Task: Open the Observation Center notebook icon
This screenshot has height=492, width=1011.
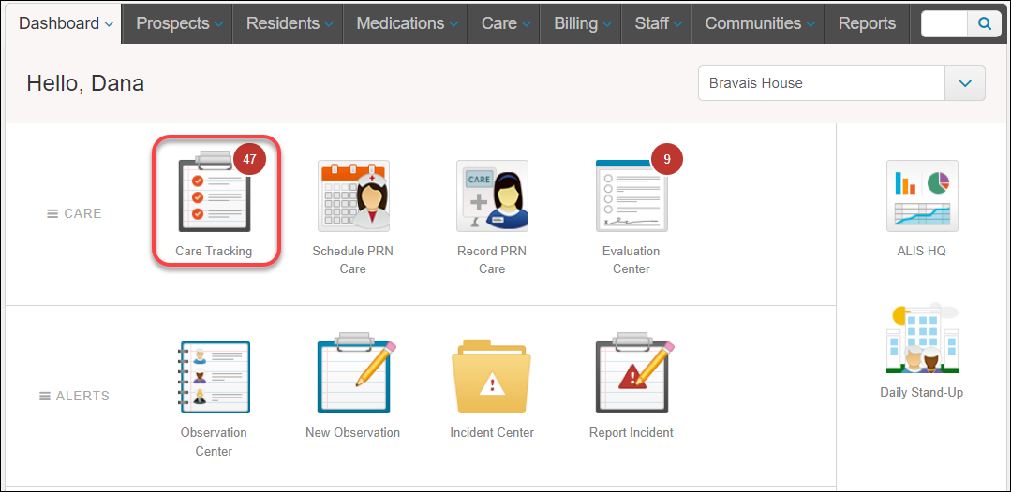Action: coord(214,377)
